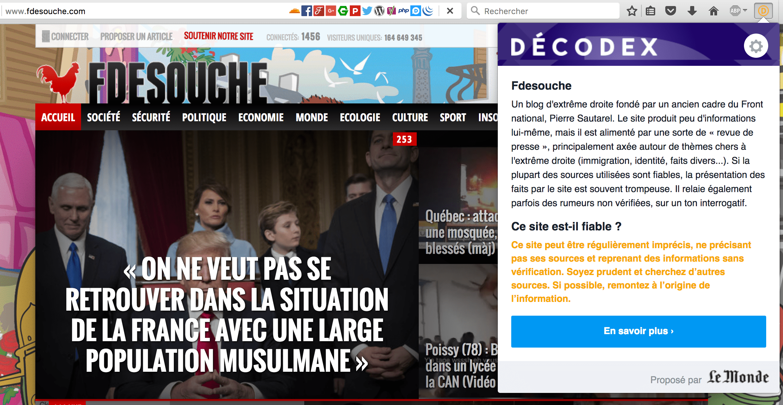Click the En savoir plus button

638,331
